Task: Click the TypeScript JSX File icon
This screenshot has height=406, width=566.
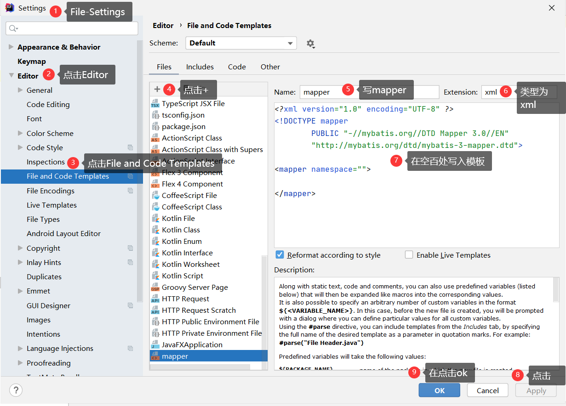Action: click(x=155, y=104)
